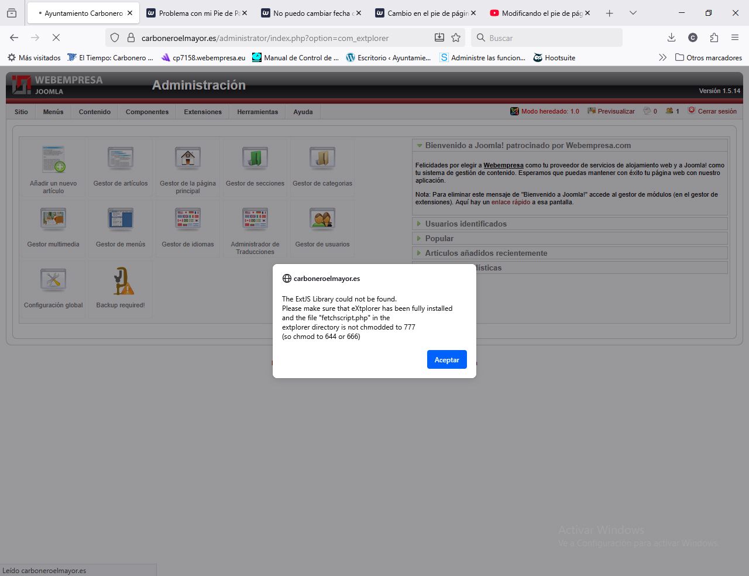Open Gestor de usuarios icon
The height and width of the screenshot is (576, 749).
click(322, 220)
